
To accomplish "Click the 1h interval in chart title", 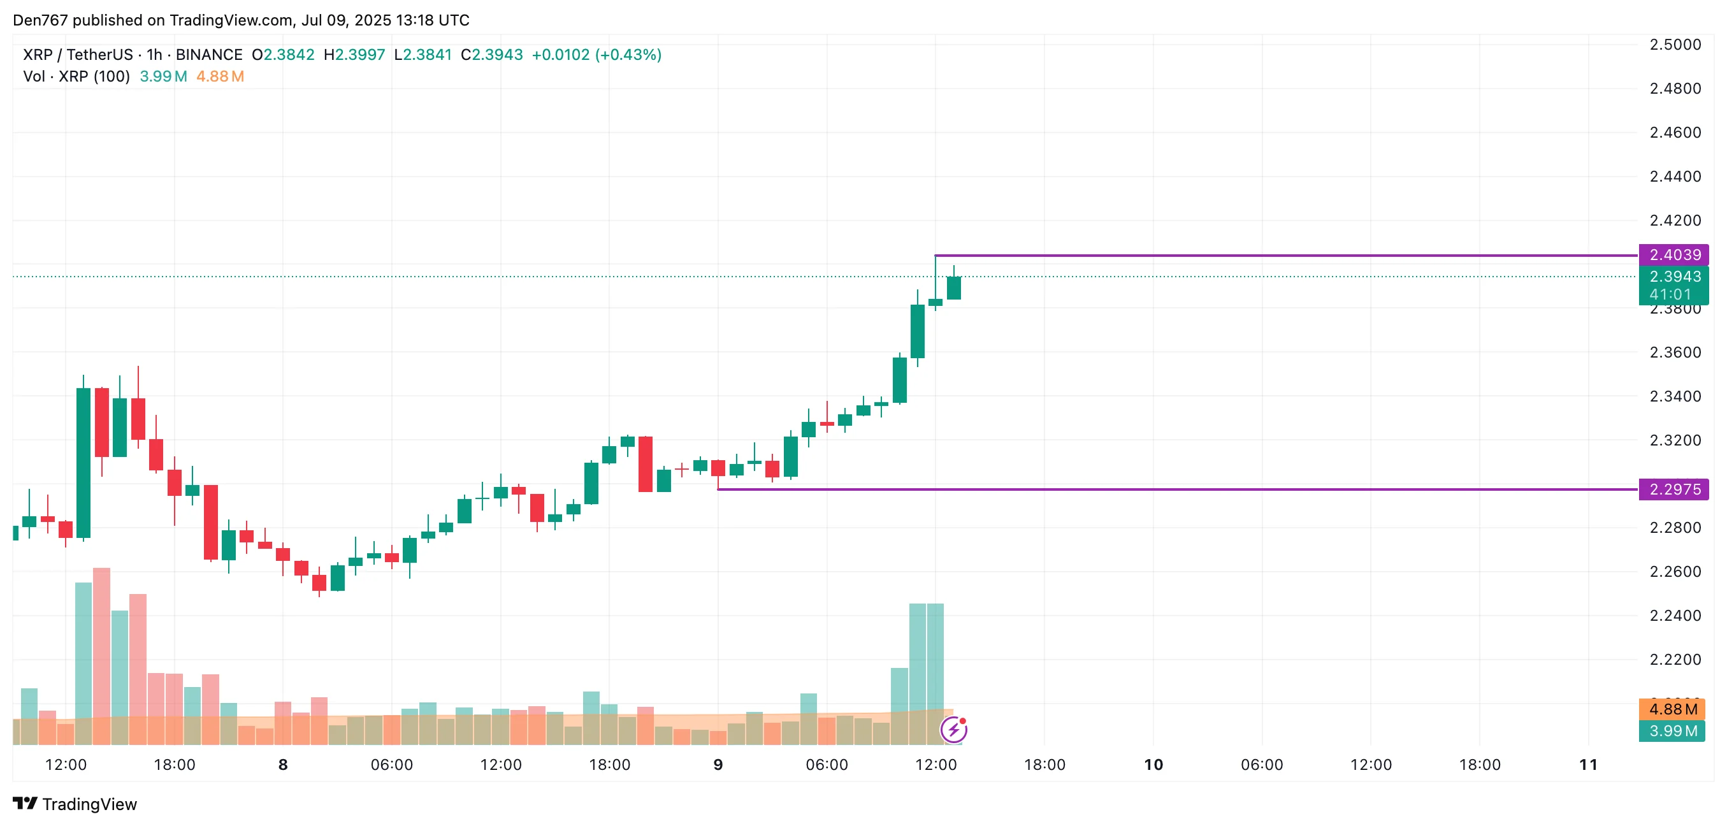I will [154, 54].
